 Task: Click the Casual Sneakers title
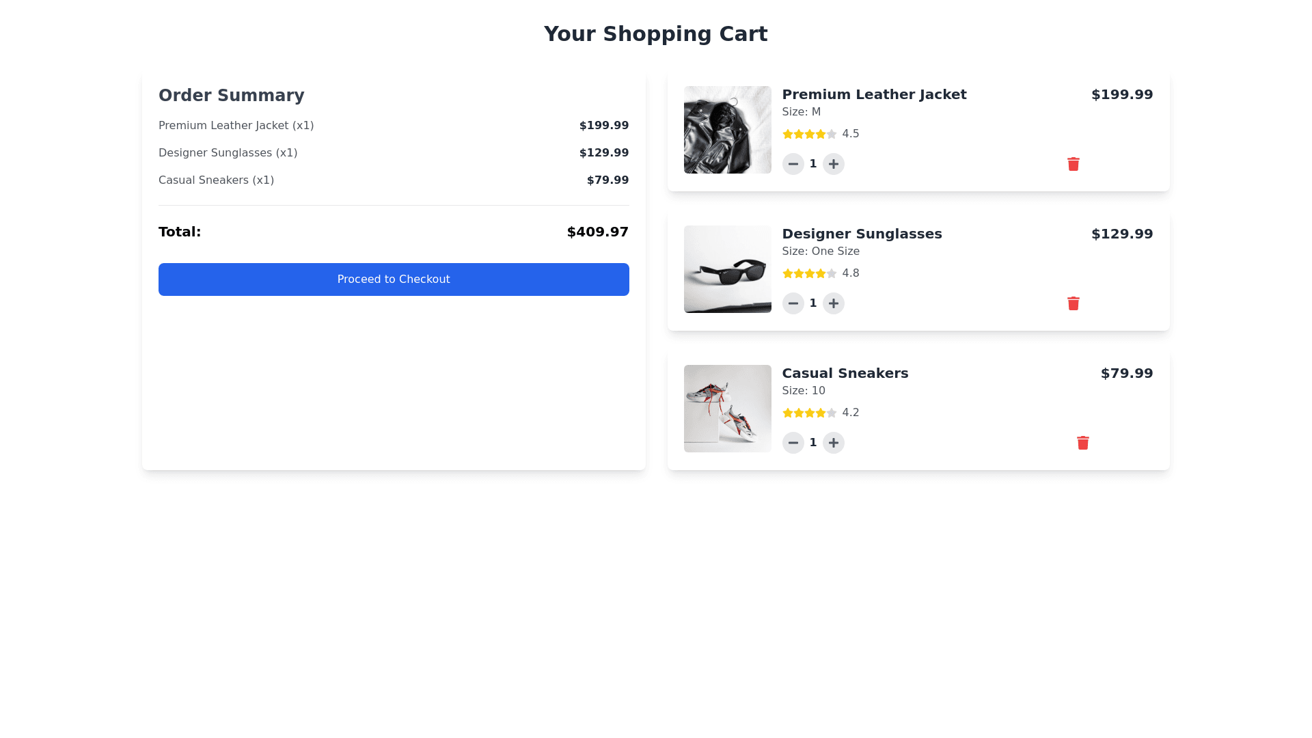tap(845, 373)
